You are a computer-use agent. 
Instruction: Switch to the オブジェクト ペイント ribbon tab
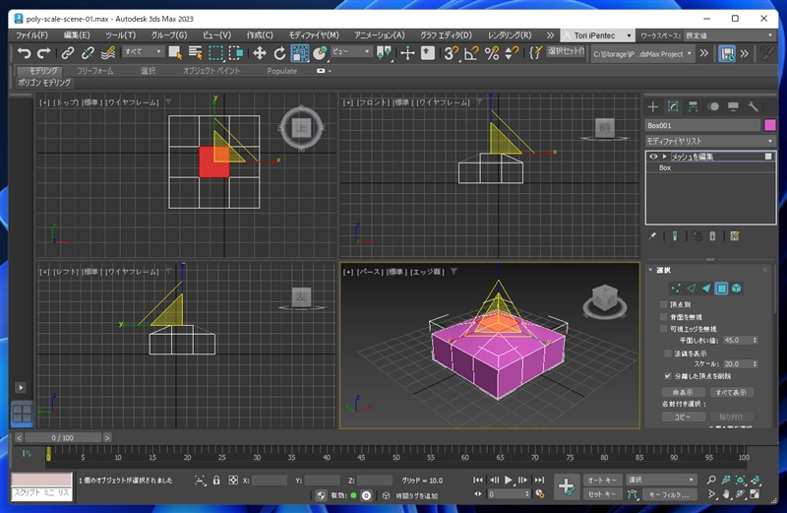(212, 71)
